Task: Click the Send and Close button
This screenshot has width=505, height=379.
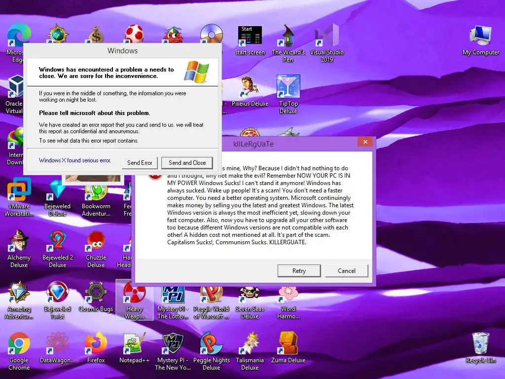Action: click(187, 163)
